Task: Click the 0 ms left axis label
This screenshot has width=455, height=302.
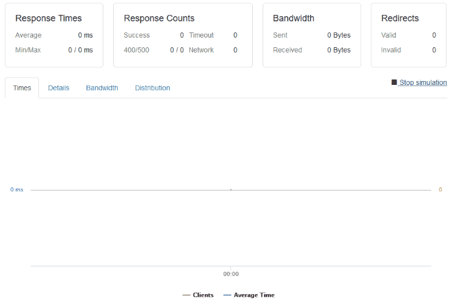Action: [17, 190]
